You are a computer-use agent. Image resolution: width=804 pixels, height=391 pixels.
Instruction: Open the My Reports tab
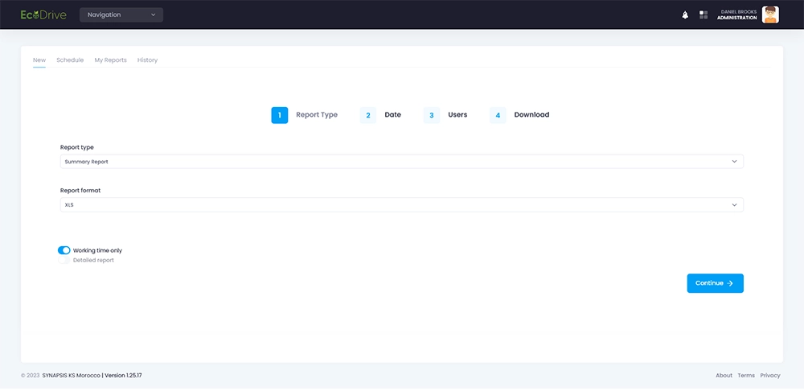point(110,60)
